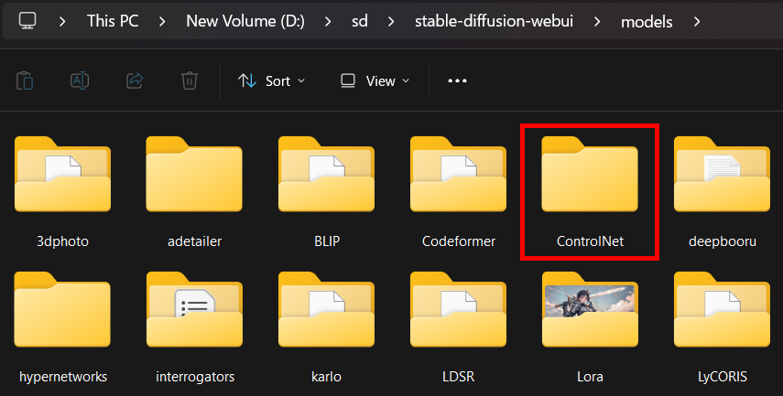The image size is (783, 396).
Task: Expand the Sort dropdown menu
Action: pos(272,80)
